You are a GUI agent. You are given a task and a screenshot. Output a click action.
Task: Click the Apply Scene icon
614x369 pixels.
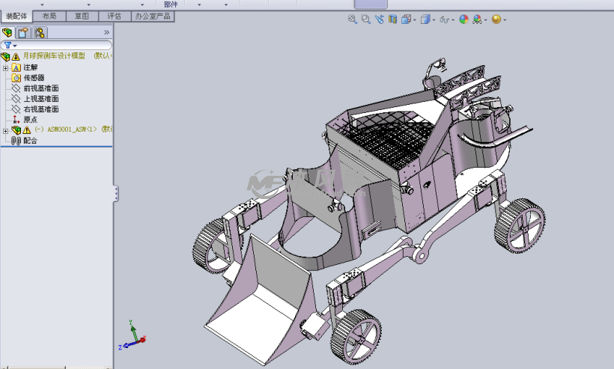pyautogui.click(x=476, y=19)
